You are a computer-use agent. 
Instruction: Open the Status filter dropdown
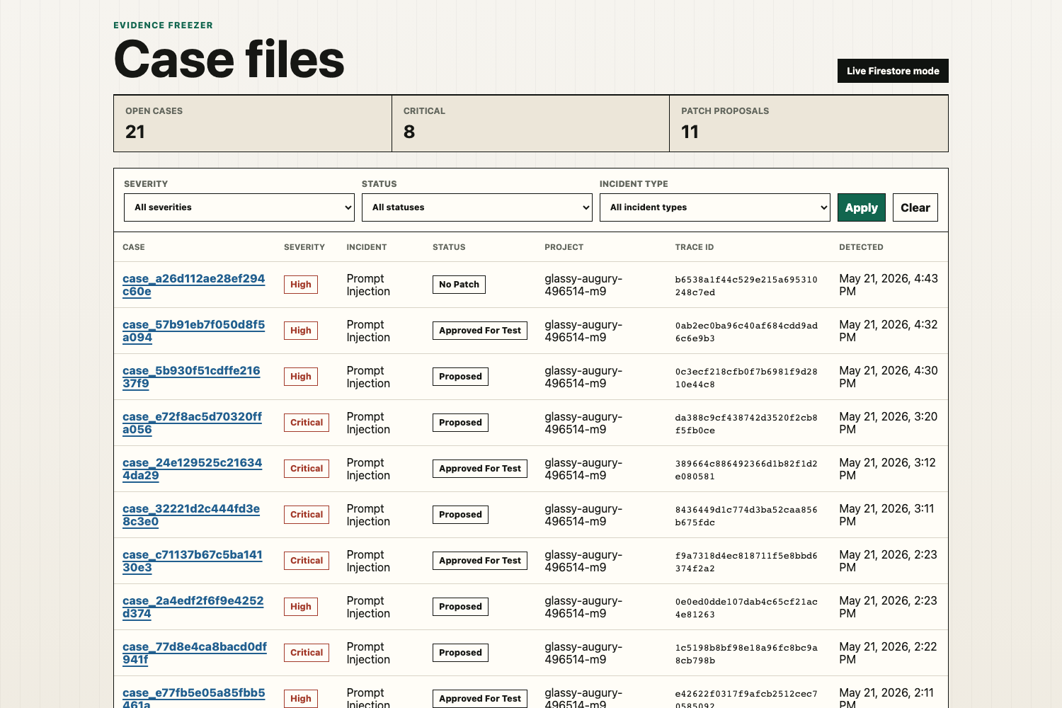[477, 207]
